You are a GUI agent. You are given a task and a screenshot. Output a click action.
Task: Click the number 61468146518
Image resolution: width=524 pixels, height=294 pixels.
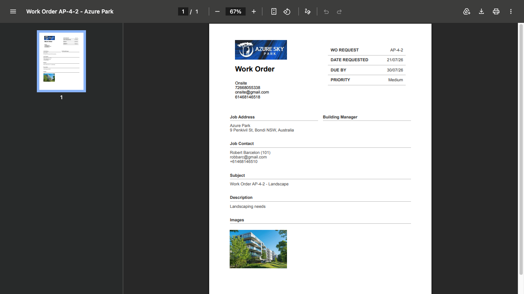click(248, 97)
